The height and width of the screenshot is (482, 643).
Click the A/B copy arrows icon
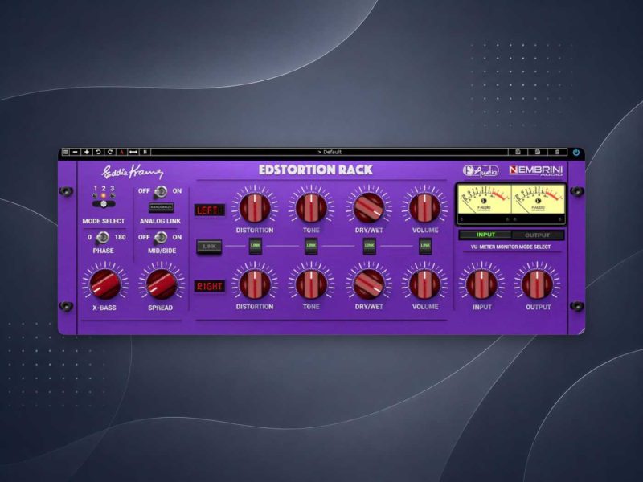point(133,152)
